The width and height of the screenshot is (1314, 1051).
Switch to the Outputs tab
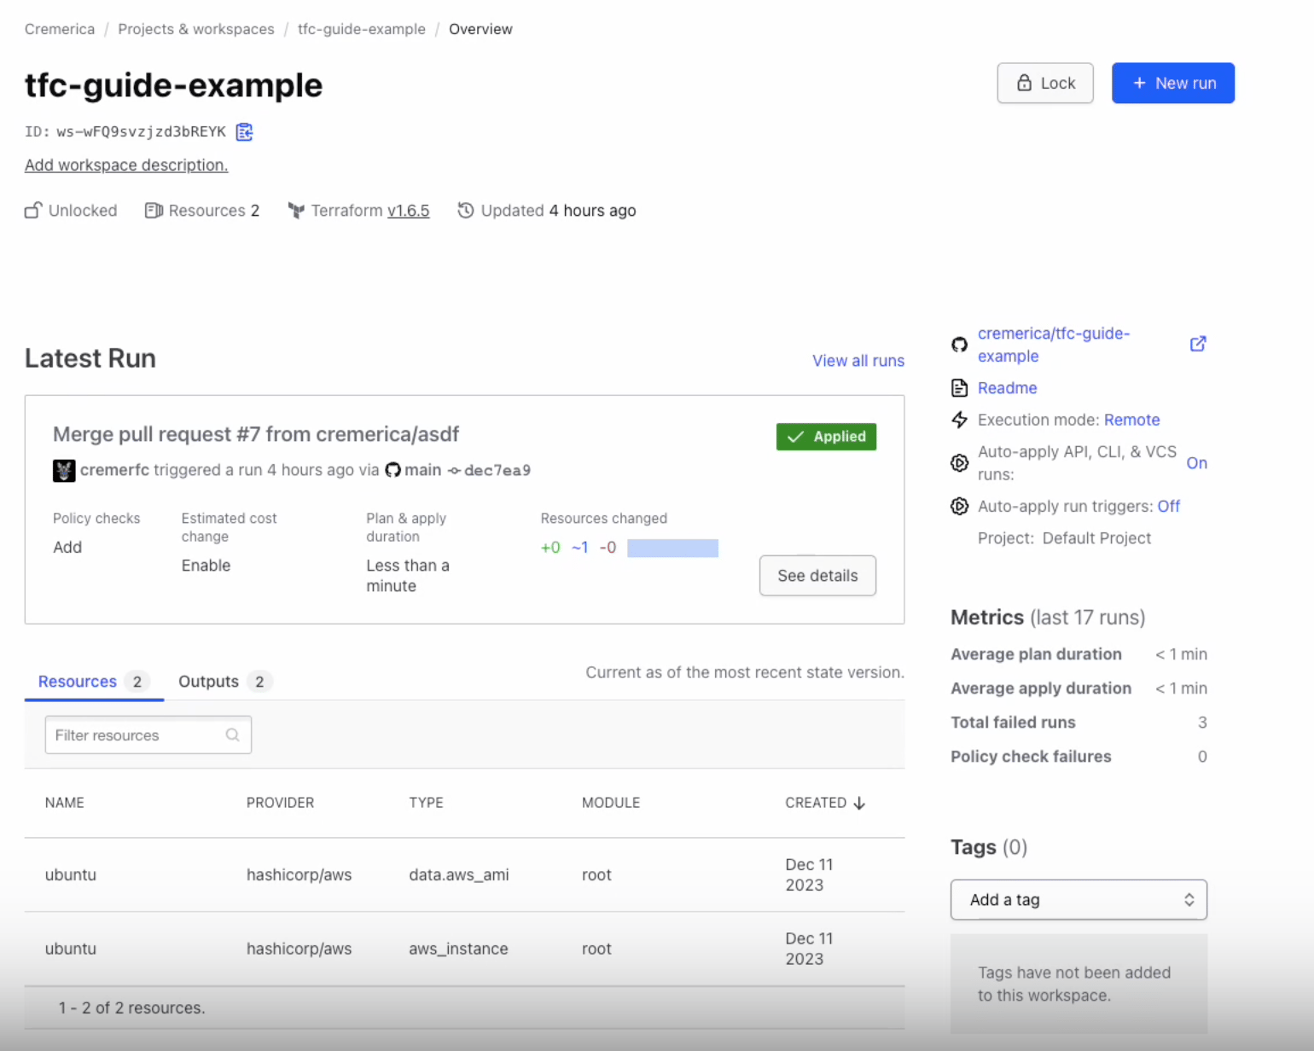(224, 682)
